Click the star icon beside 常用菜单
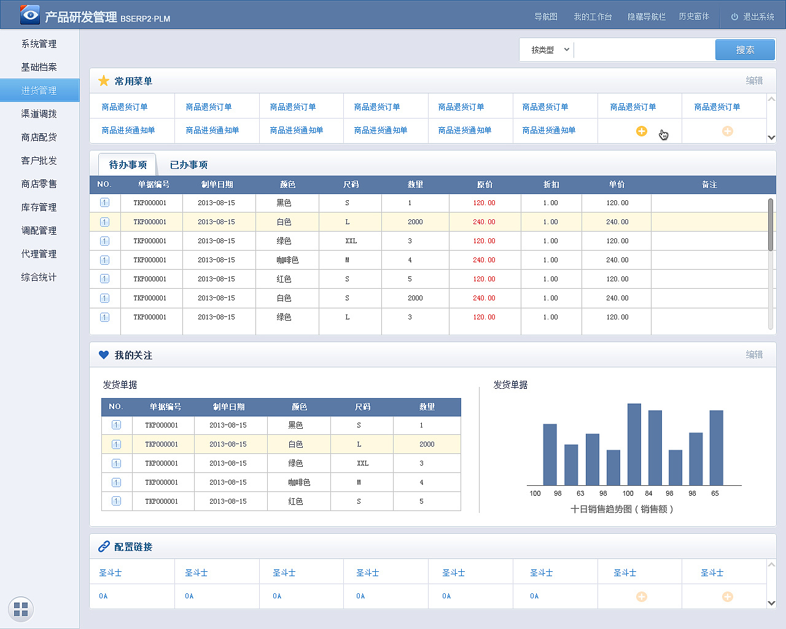Screen dimensions: 786x629 (x=103, y=80)
